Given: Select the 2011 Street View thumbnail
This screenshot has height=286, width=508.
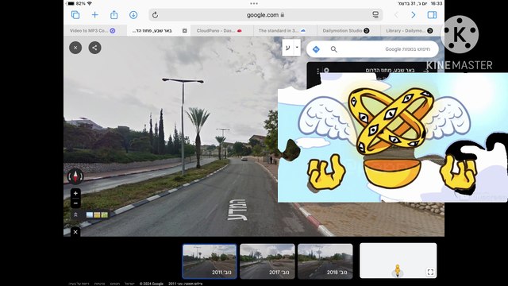Looking at the screenshot, I should (210, 261).
